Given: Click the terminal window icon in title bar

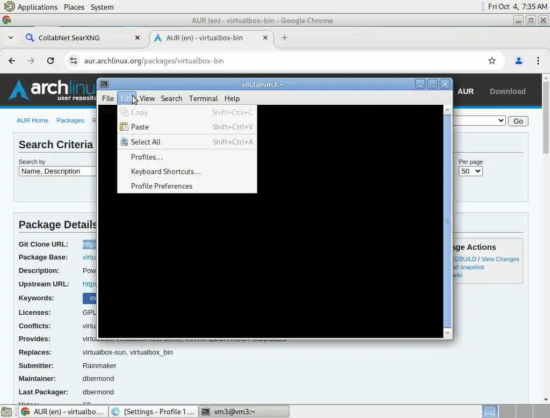Looking at the screenshot, I should [104, 84].
